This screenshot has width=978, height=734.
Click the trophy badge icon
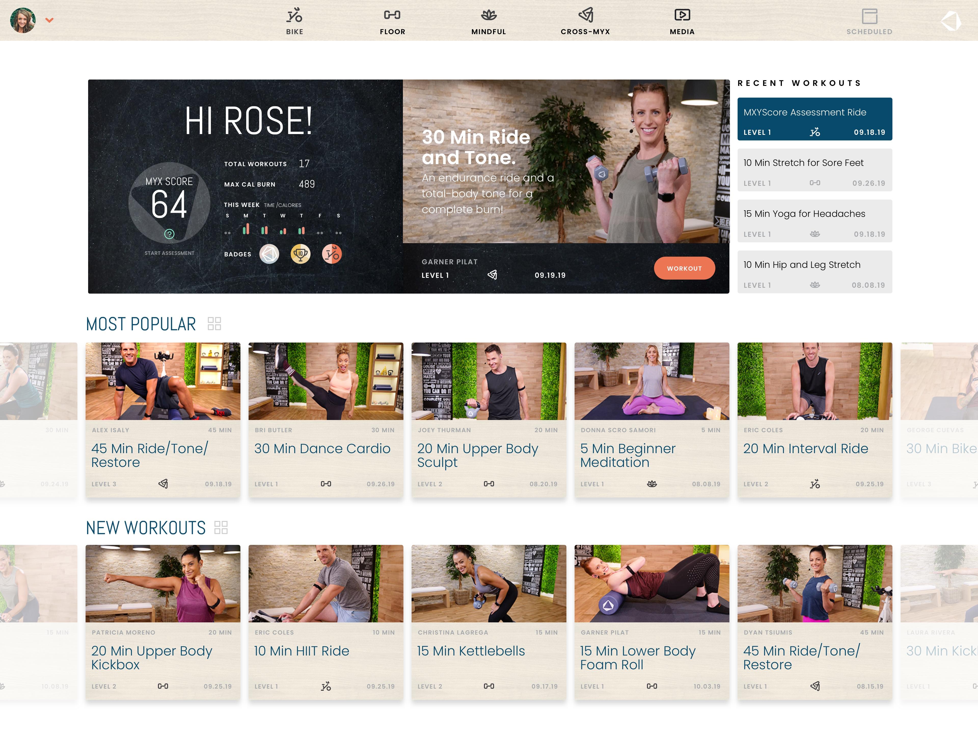coord(300,254)
